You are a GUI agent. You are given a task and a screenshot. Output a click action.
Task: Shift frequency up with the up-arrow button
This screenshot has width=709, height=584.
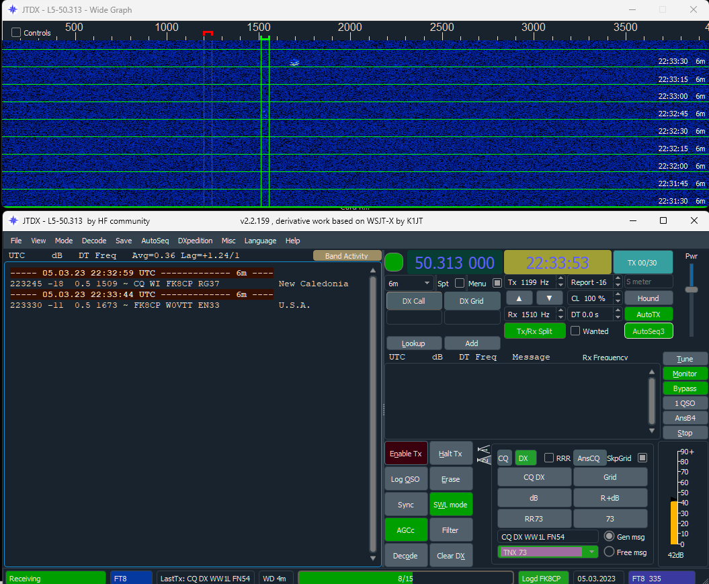coord(519,298)
